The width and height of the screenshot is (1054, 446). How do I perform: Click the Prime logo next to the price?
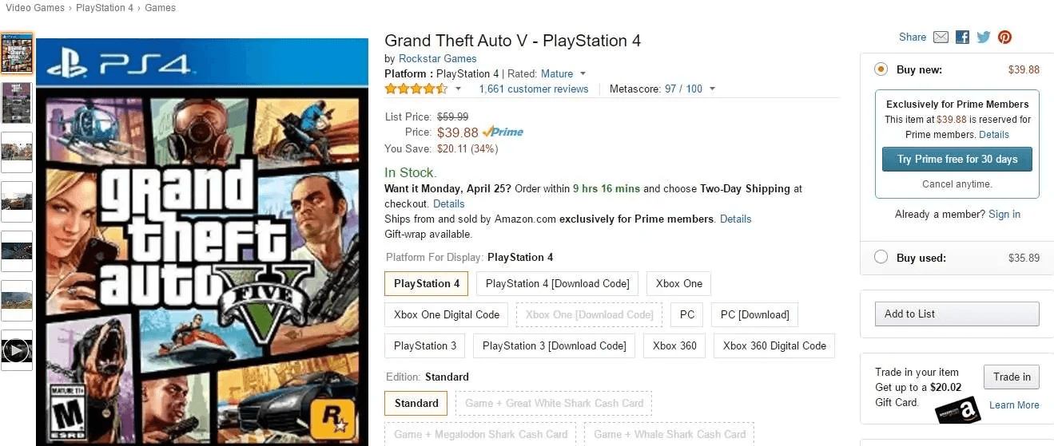tap(503, 132)
